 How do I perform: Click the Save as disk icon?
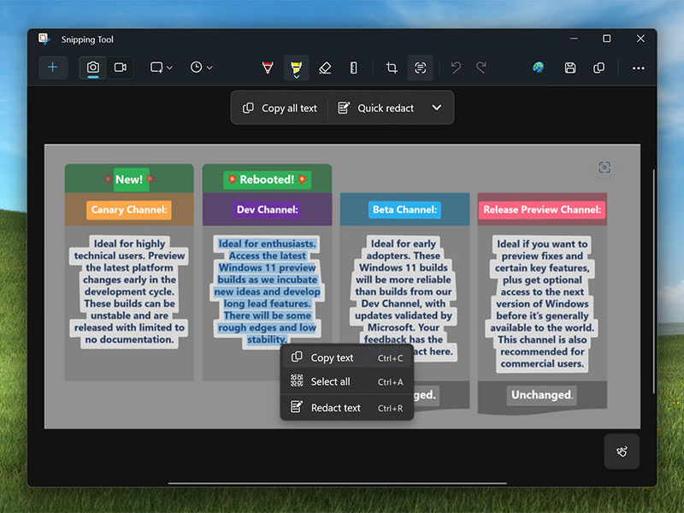pos(570,68)
